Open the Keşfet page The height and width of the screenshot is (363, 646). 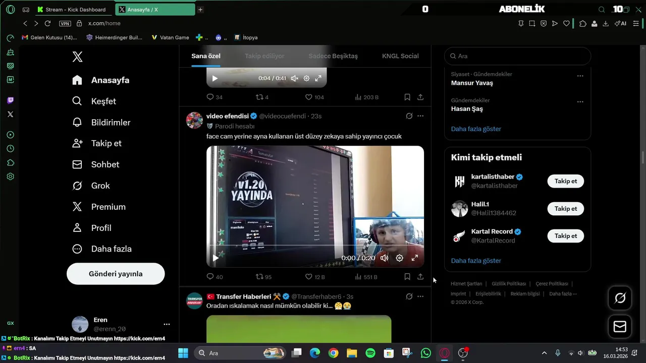(94, 101)
